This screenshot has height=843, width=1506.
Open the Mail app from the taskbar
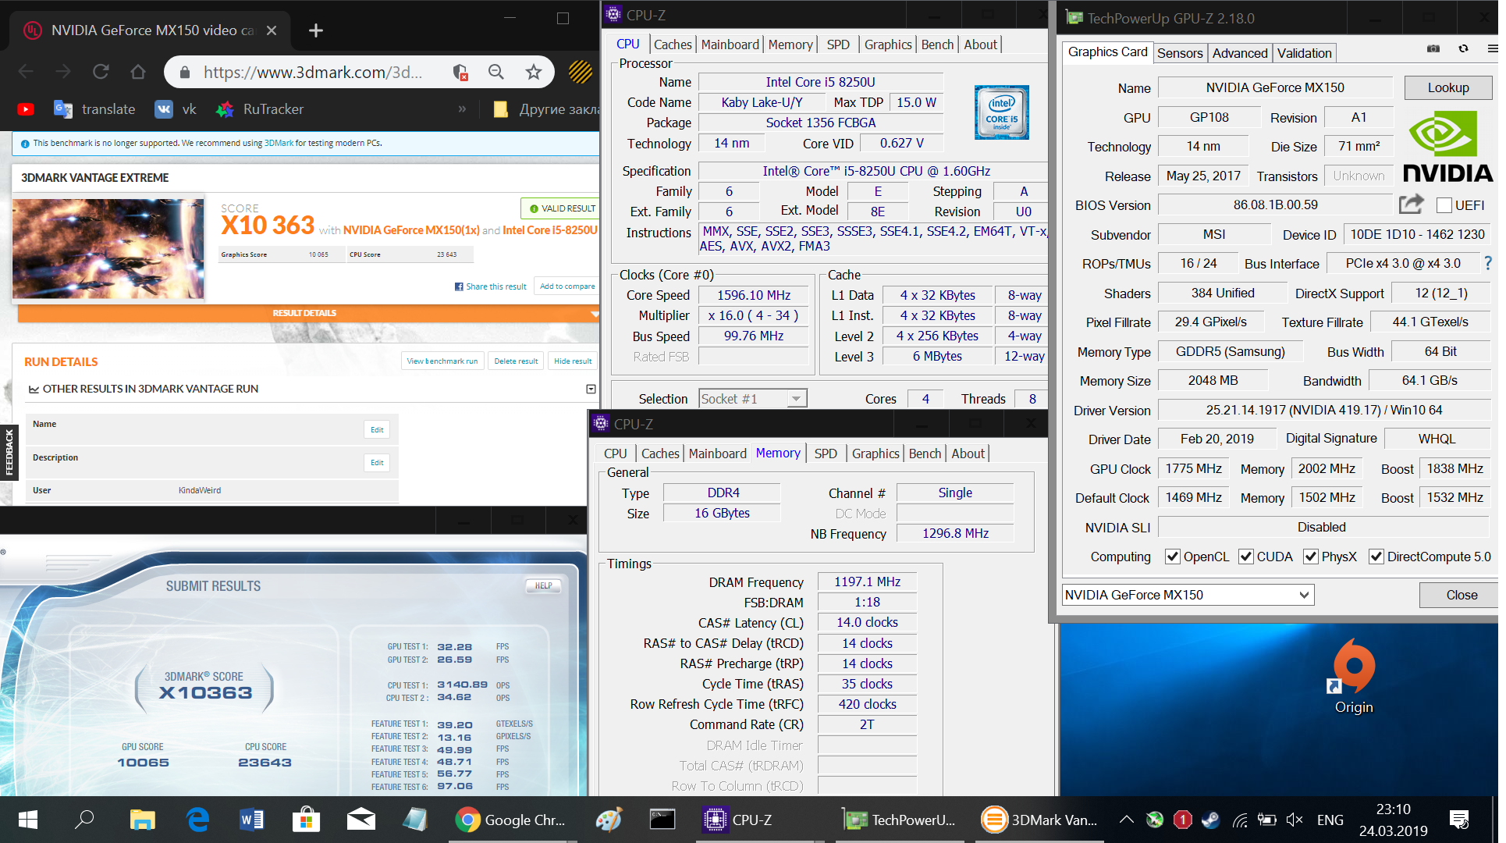click(x=361, y=820)
